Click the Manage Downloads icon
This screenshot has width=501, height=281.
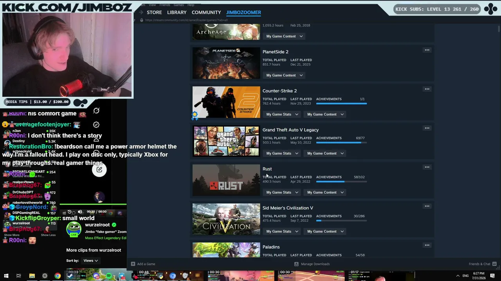click(x=296, y=264)
